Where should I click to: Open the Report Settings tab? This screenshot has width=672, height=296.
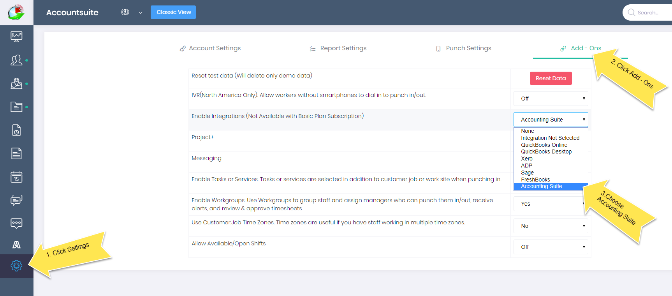[x=338, y=48]
